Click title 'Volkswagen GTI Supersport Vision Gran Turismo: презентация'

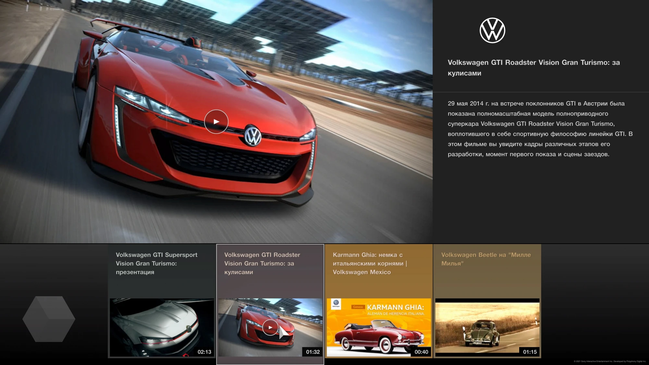tap(156, 263)
